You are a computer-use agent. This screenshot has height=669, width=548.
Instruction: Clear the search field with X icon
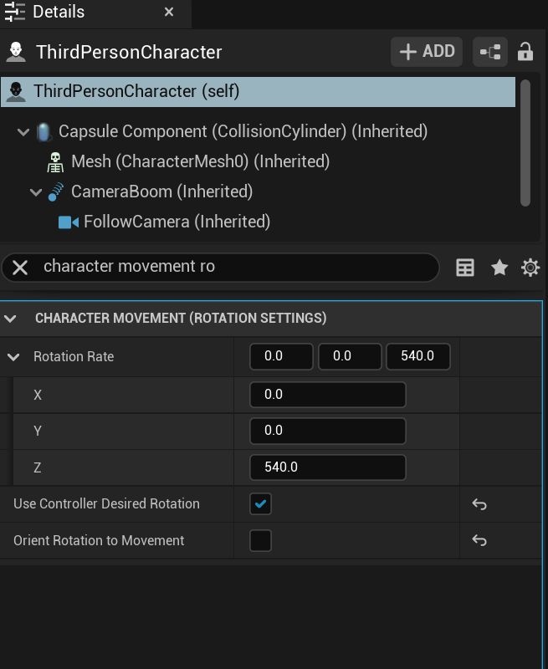[20, 267]
